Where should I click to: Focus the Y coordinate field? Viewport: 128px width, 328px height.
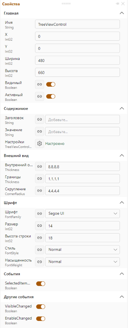(77, 48)
